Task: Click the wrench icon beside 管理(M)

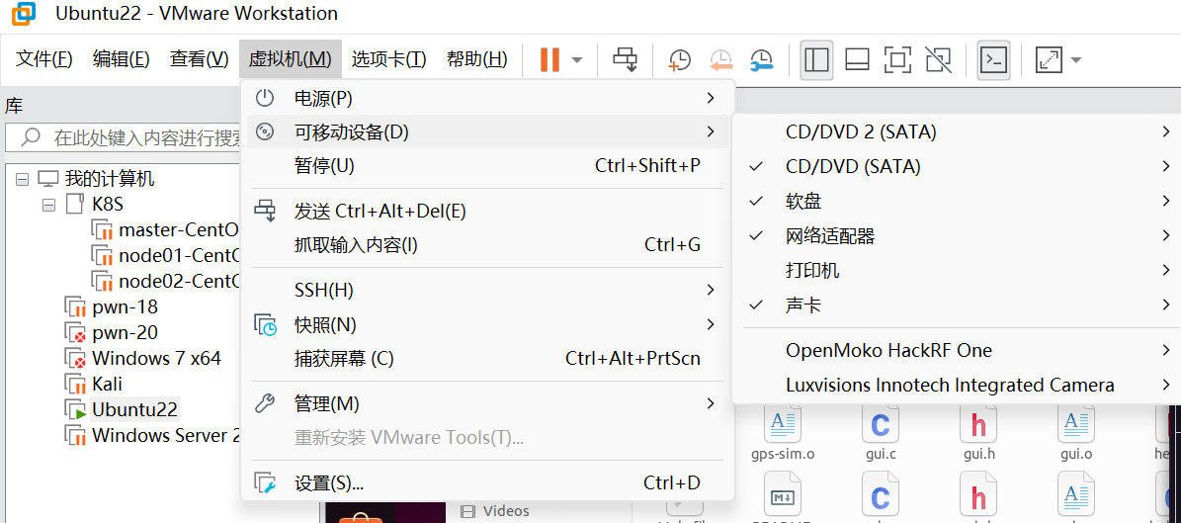Action: pyautogui.click(x=265, y=404)
